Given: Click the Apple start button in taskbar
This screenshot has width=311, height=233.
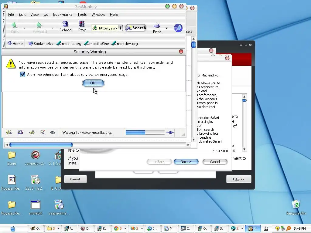Looking at the screenshot, I should (x=13, y=228).
